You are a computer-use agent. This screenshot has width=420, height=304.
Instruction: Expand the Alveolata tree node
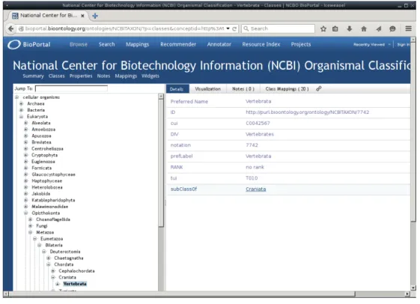pyautogui.click(x=26, y=123)
